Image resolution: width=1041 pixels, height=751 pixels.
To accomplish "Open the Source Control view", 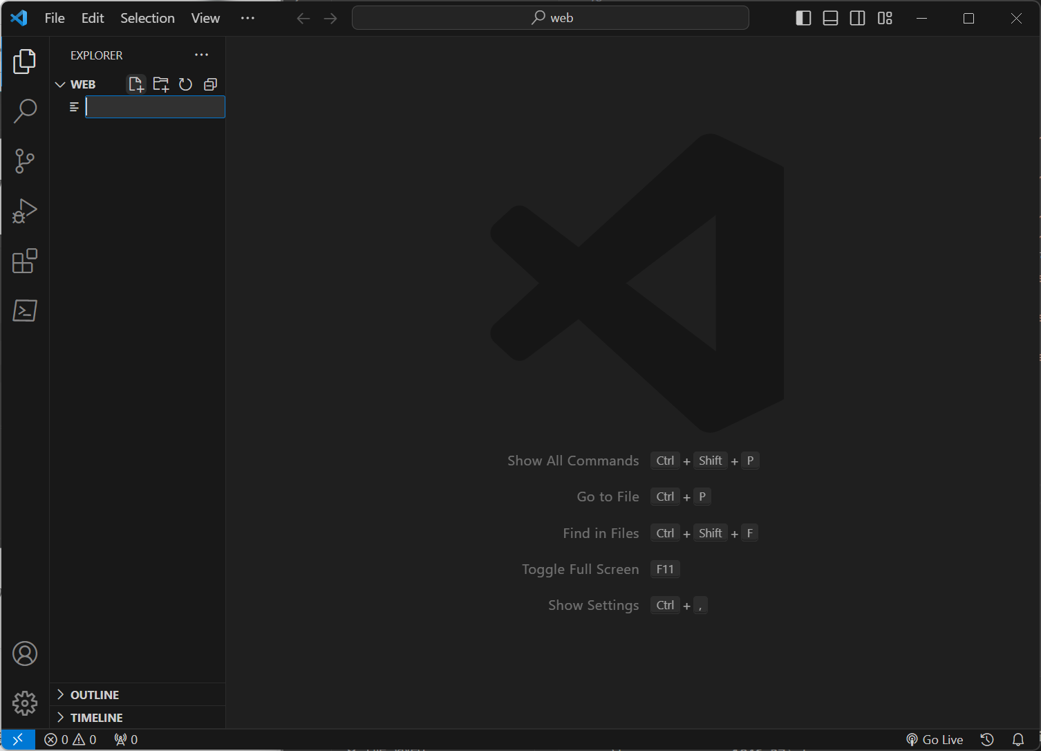I will [x=25, y=161].
